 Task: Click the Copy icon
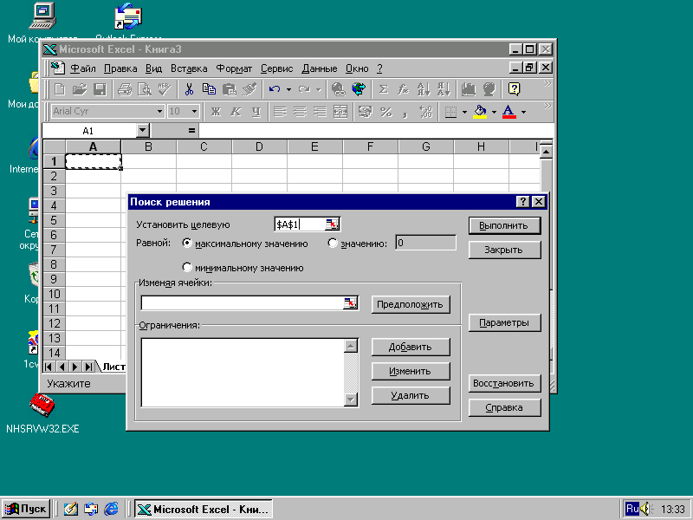[209, 90]
